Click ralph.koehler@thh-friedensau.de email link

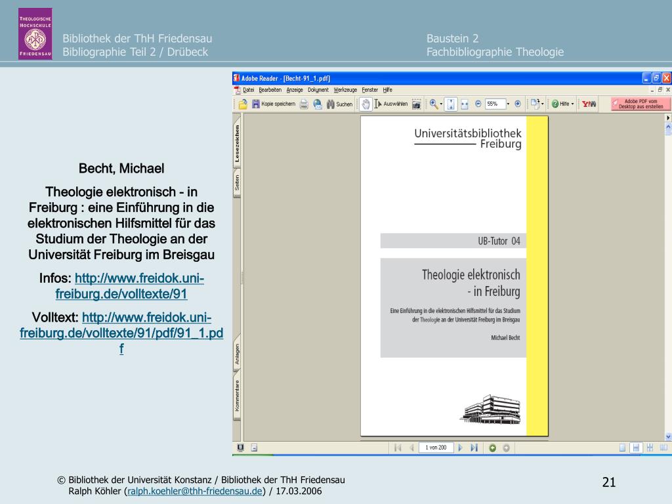[x=194, y=491]
